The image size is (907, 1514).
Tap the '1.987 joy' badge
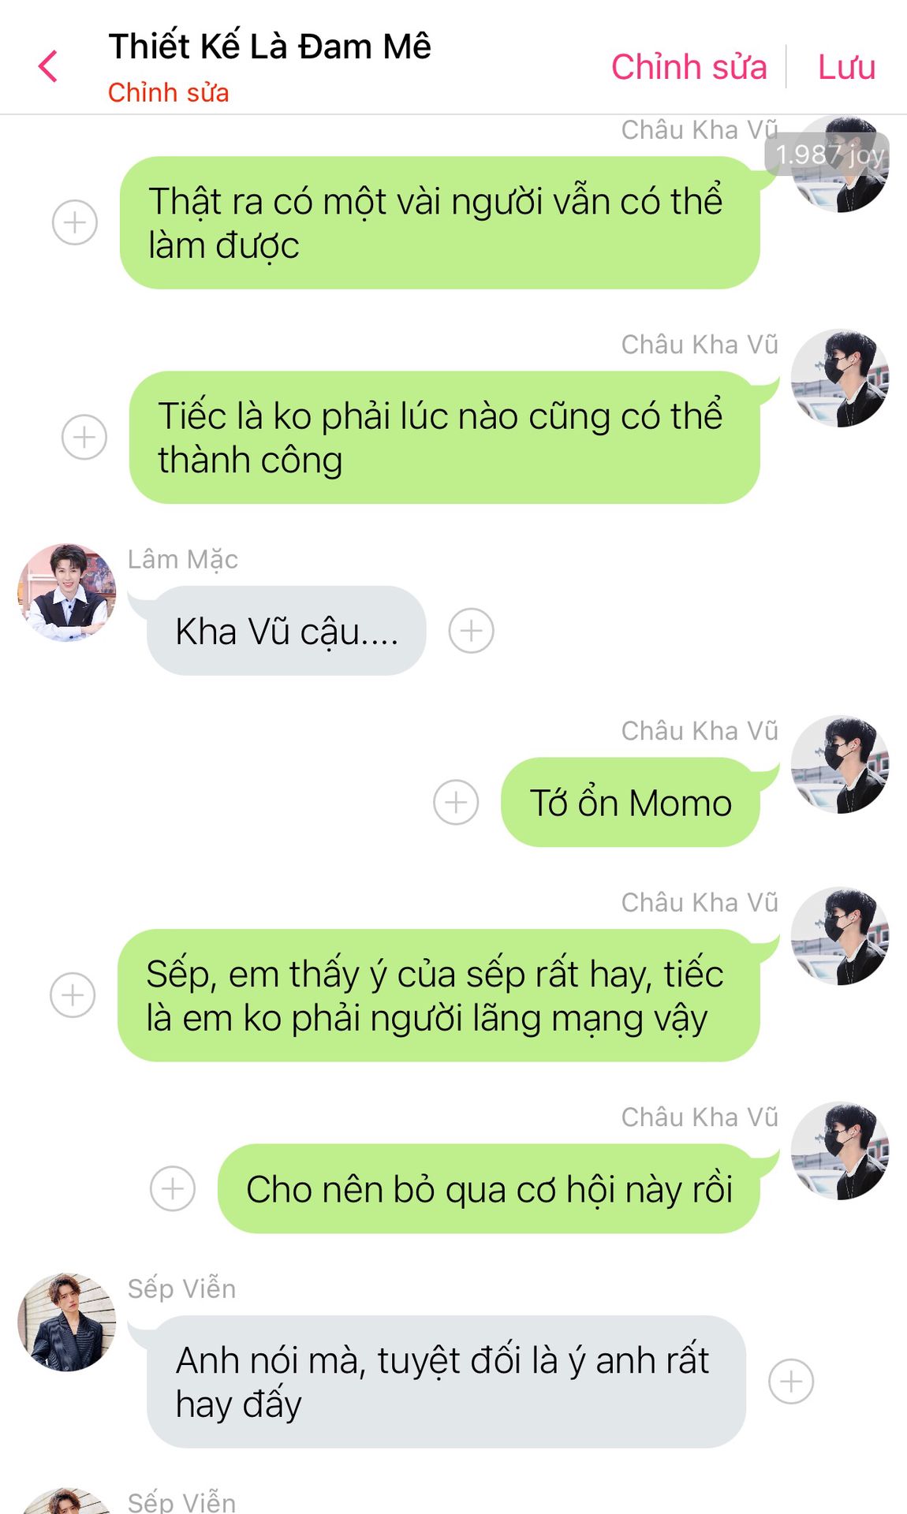click(827, 155)
